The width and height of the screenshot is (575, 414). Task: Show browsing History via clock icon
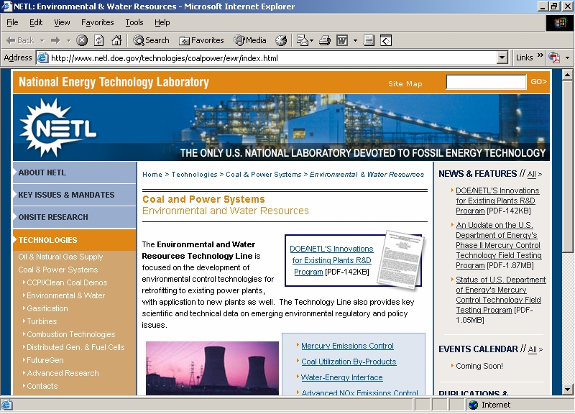pyautogui.click(x=281, y=40)
